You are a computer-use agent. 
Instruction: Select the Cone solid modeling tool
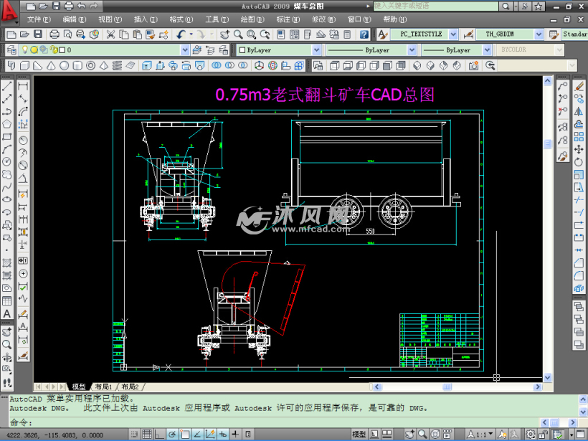click(x=51, y=66)
